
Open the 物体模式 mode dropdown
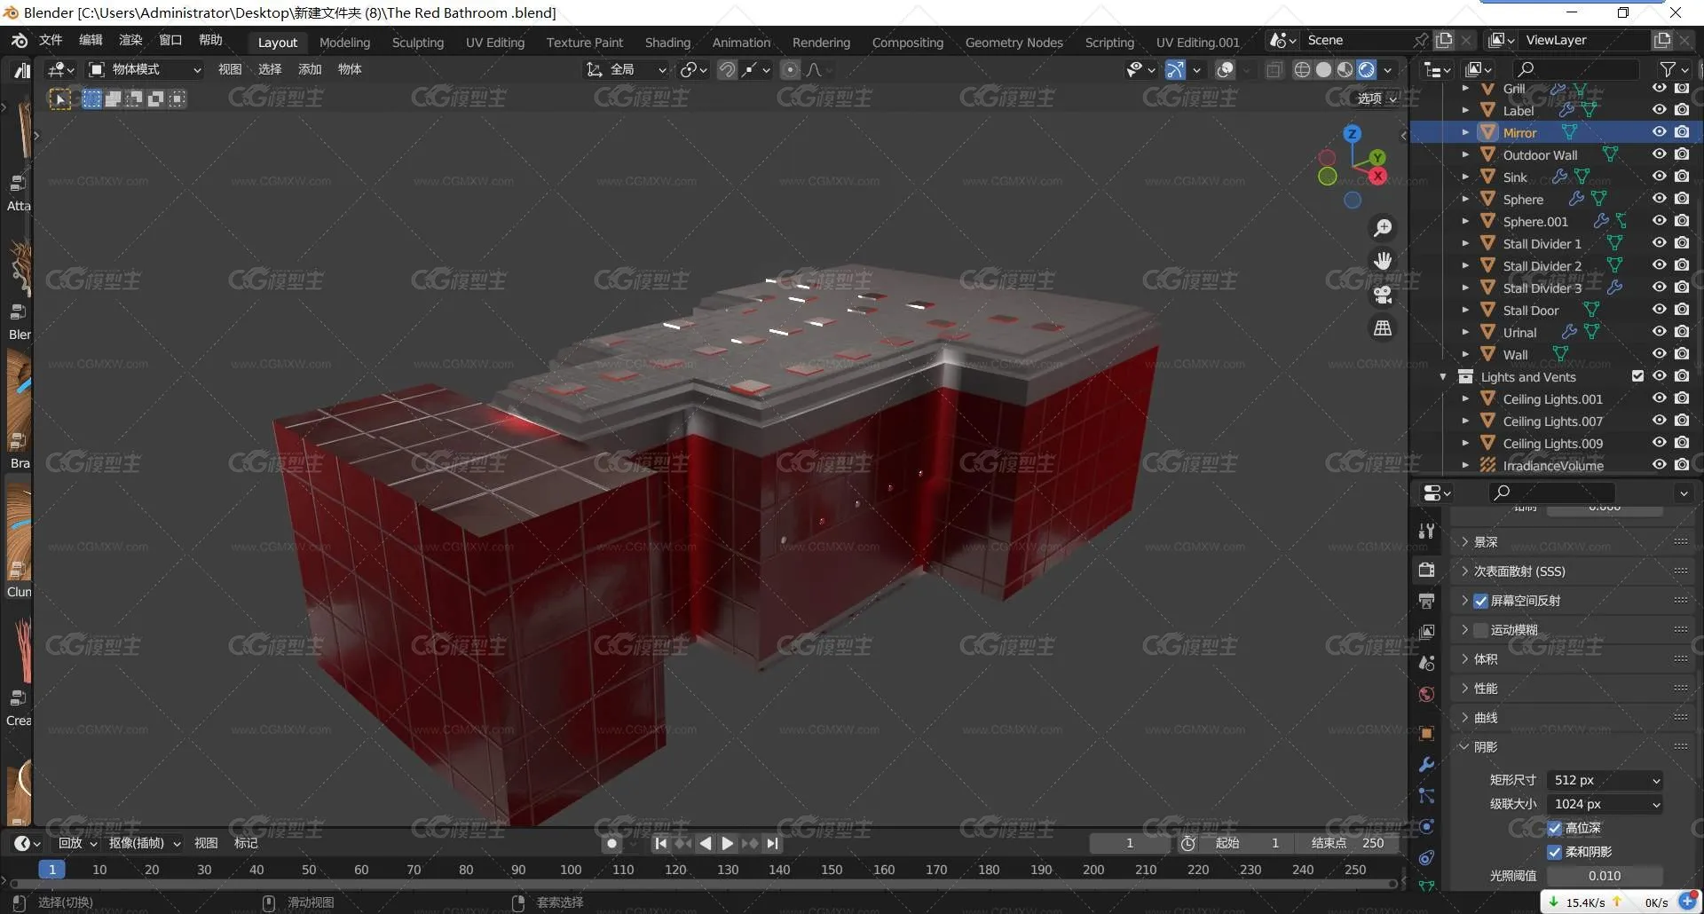coord(146,70)
